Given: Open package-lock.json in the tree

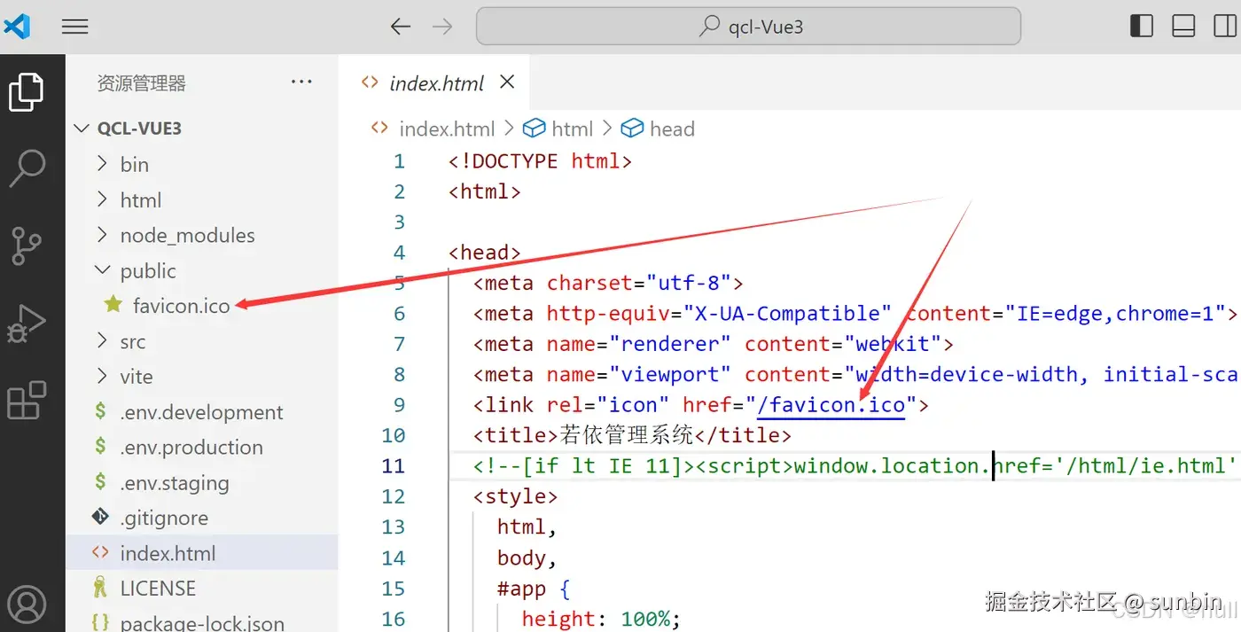Looking at the screenshot, I should point(202,623).
